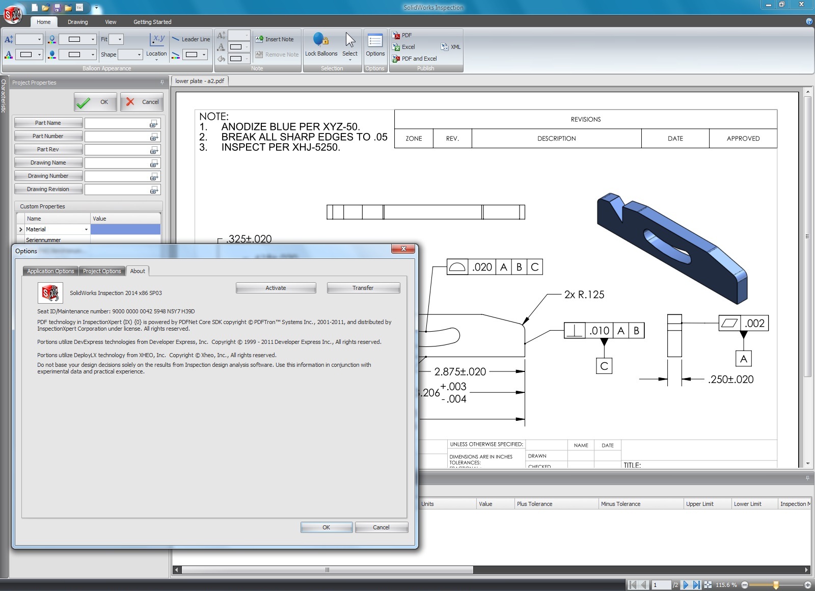Switch to the View ribbon tab
This screenshot has width=815, height=591.
111,22
